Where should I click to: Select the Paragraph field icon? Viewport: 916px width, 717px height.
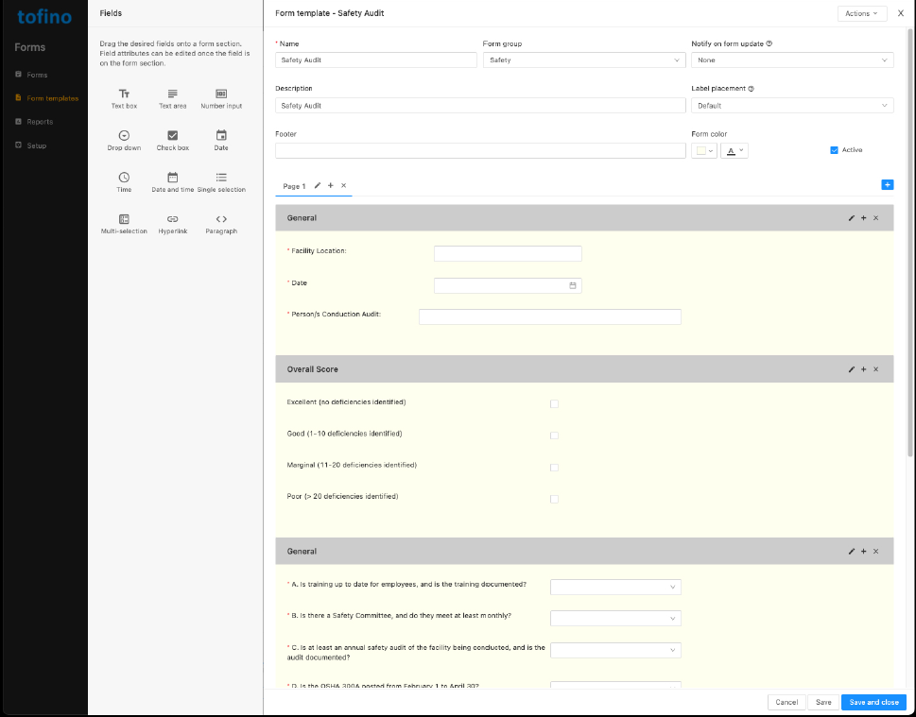click(x=221, y=219)
